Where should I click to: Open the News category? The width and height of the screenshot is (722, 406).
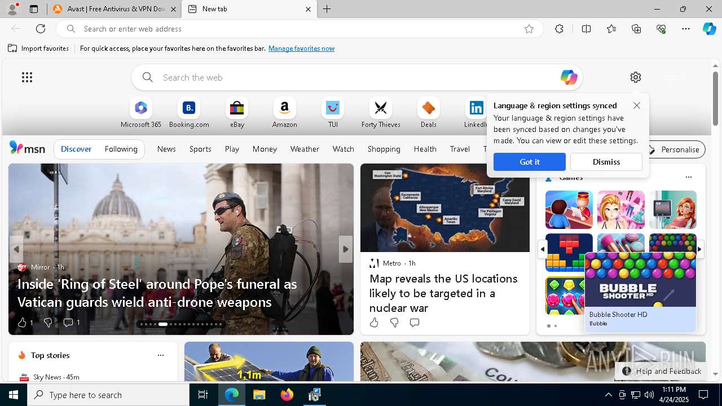[166, 149]
